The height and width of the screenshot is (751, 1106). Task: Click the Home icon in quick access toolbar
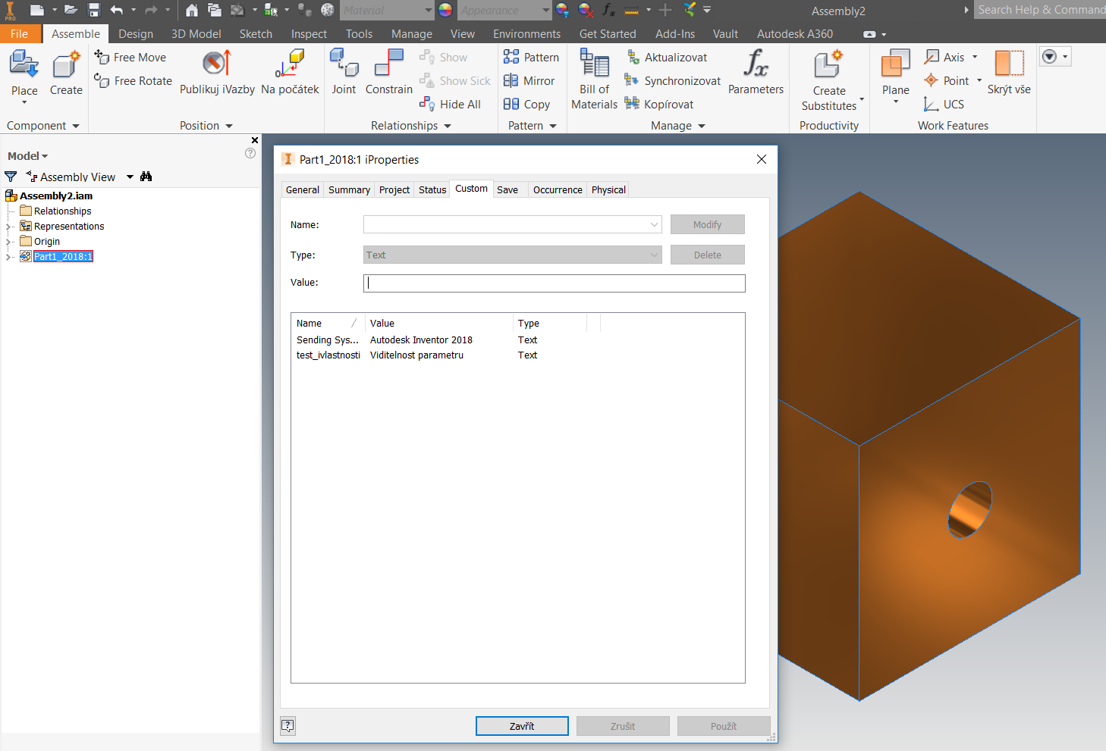(x=192, y=10)
